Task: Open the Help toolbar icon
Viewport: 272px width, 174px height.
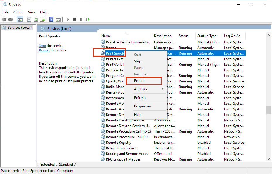Action: [51, 19]
